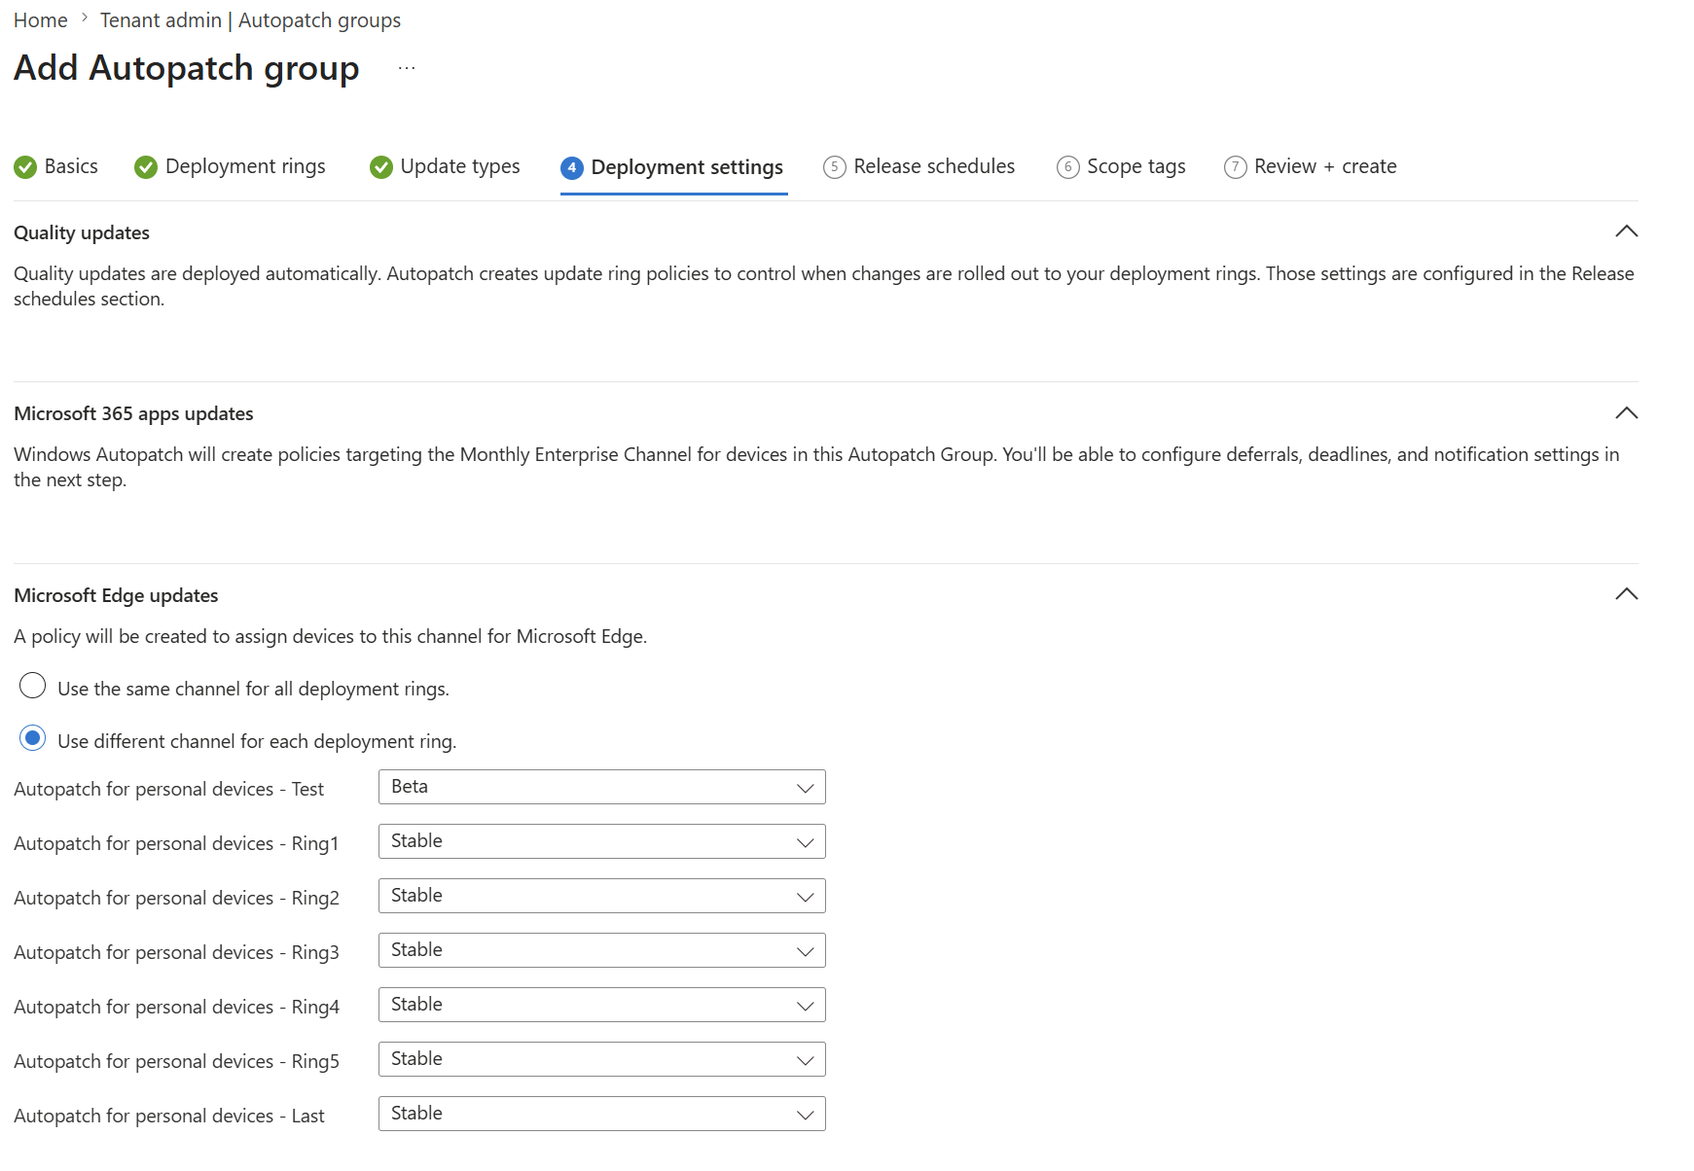Image resolution: width=1694 pixels, height=1171 pixels.
Task: Select 'Use different channel for each deployment ring'
Action: tap(33, 738)
